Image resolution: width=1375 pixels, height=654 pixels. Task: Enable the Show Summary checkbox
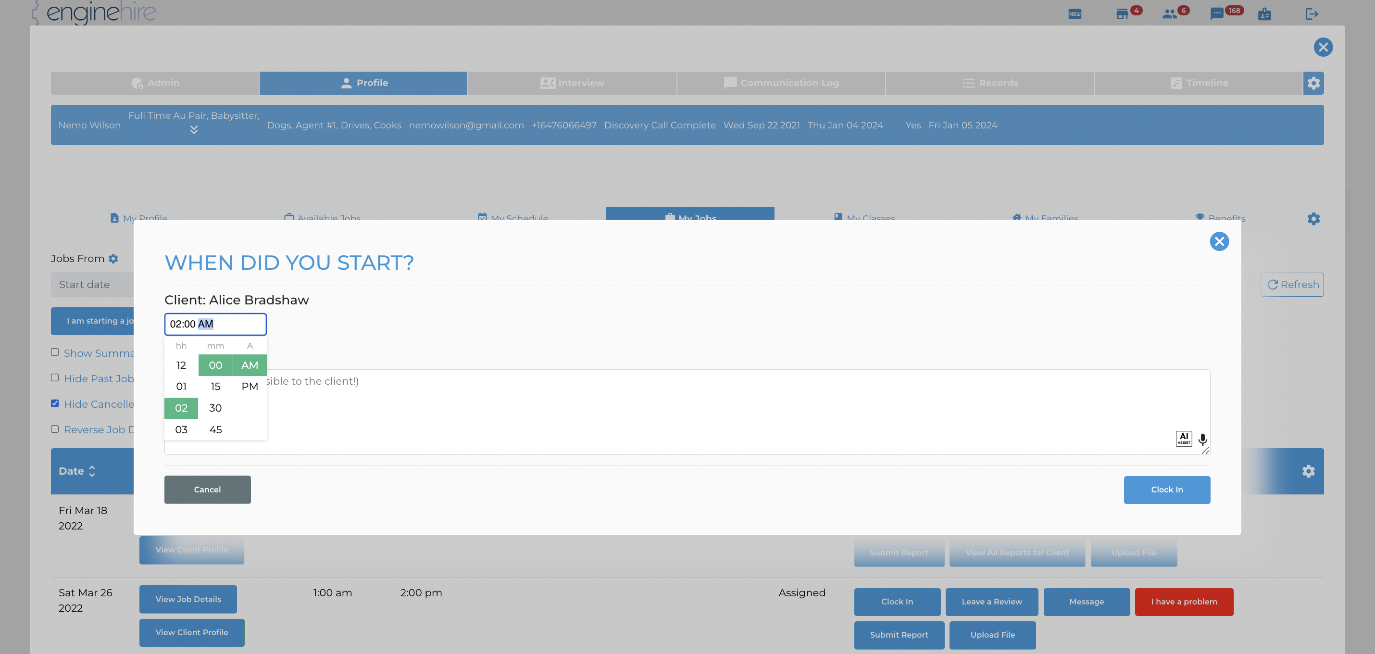click(54, 352)
